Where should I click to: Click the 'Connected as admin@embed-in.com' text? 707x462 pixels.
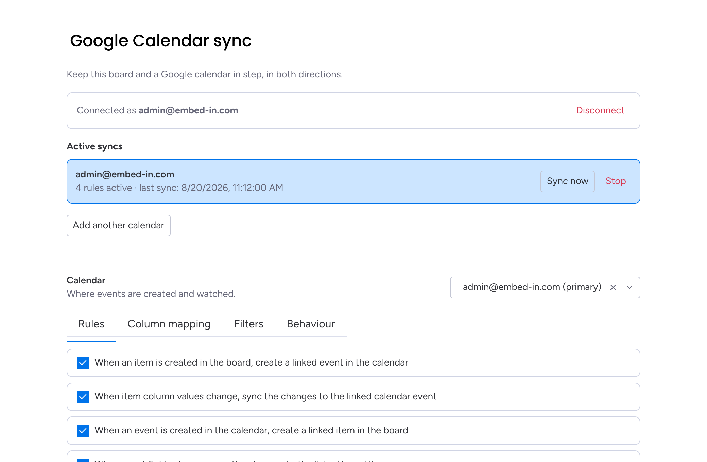tap(157, 110)
